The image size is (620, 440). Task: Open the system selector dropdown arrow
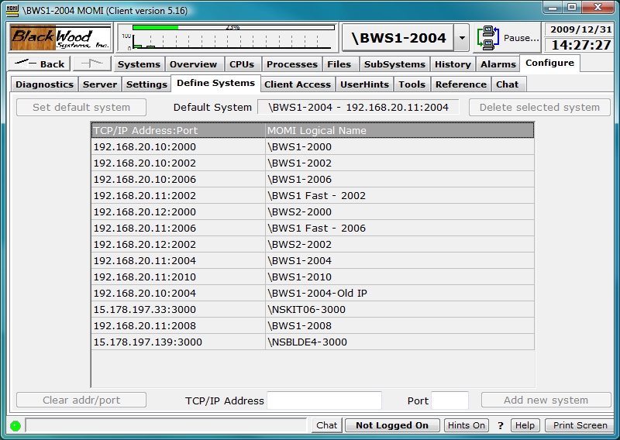tap(461, 38)
